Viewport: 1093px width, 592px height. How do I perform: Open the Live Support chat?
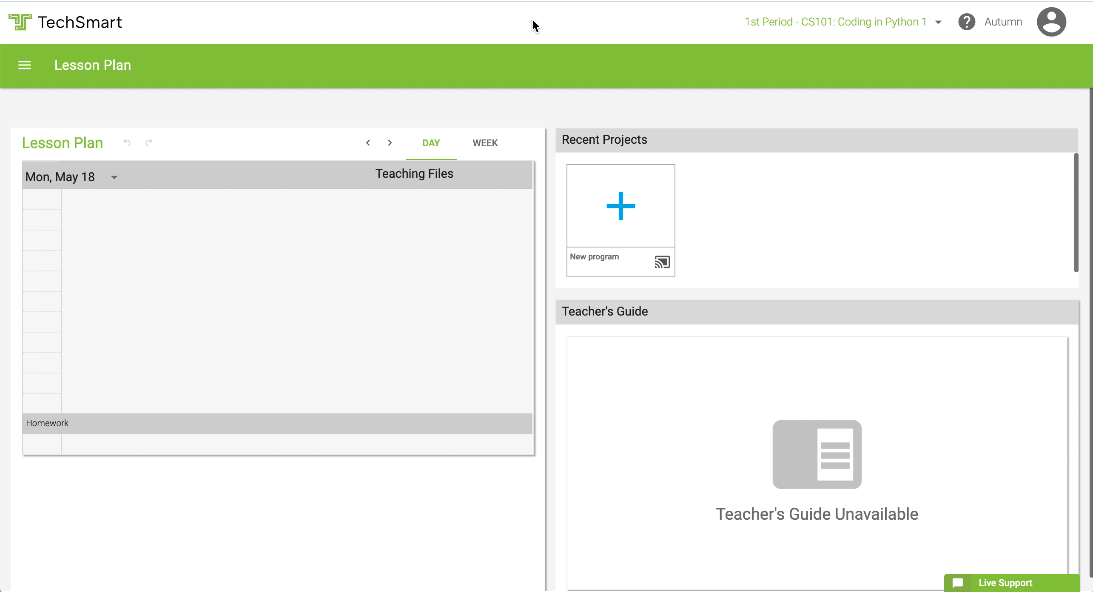[1005, 583]
